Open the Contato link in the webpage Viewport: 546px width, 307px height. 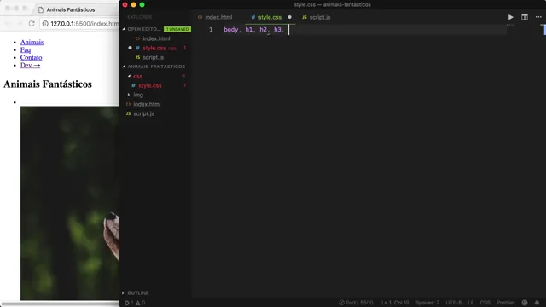click(31, 57)
